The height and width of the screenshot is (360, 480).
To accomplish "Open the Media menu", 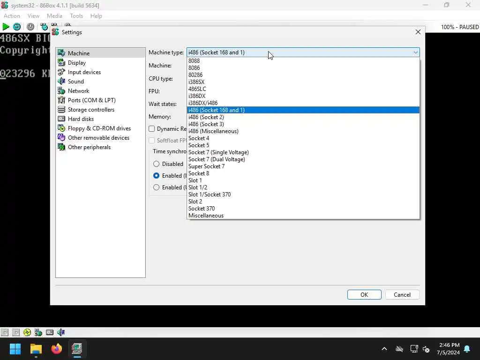I will click(54, 16).
